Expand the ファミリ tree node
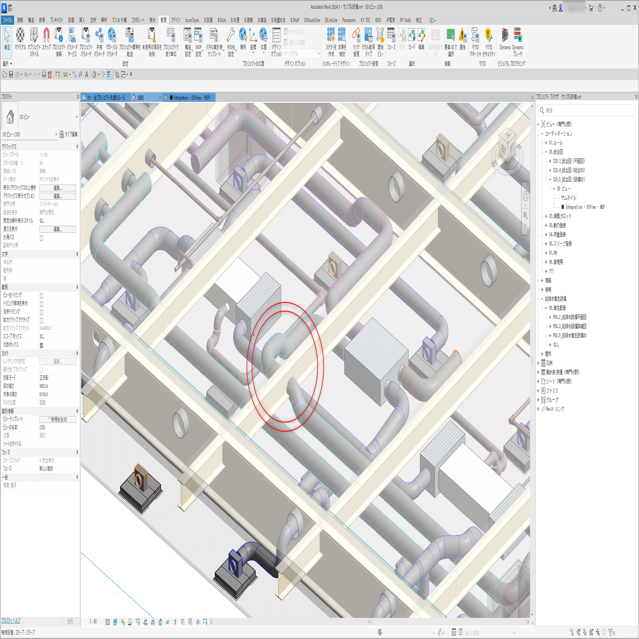This screenshot has height=639, width=639. [538, 391]
